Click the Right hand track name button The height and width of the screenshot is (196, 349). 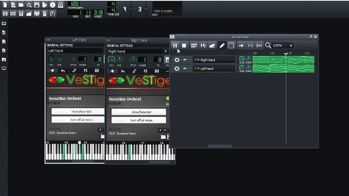click(214, 60)
